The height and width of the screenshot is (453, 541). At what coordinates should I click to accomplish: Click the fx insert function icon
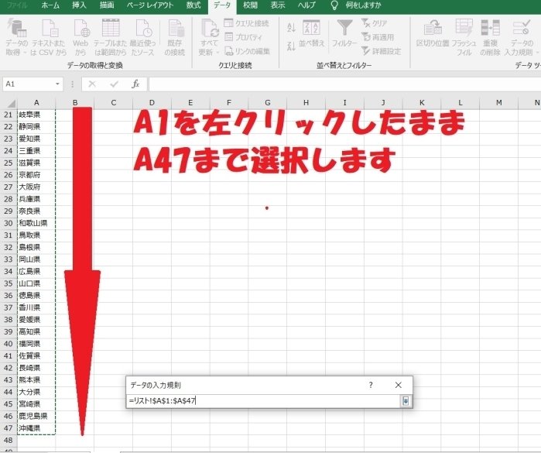pyautogui.click(x=135, y=84)
